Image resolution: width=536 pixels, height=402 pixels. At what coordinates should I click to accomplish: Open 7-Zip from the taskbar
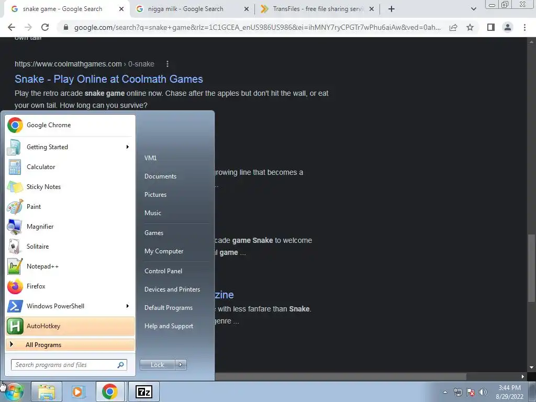click(x=144, y=392)
